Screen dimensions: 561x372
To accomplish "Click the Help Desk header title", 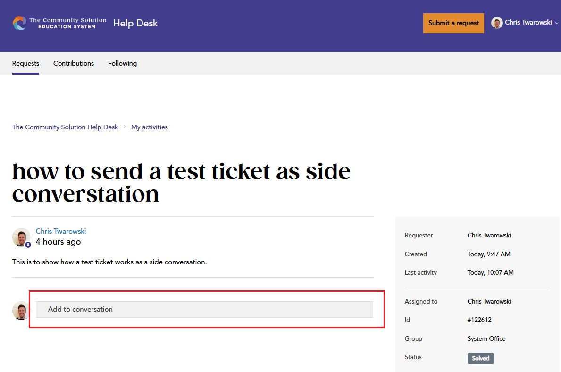I will pos(135,23).
